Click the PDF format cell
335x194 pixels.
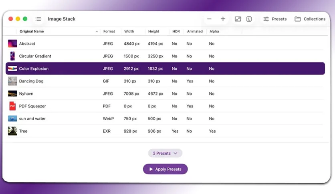107,106
